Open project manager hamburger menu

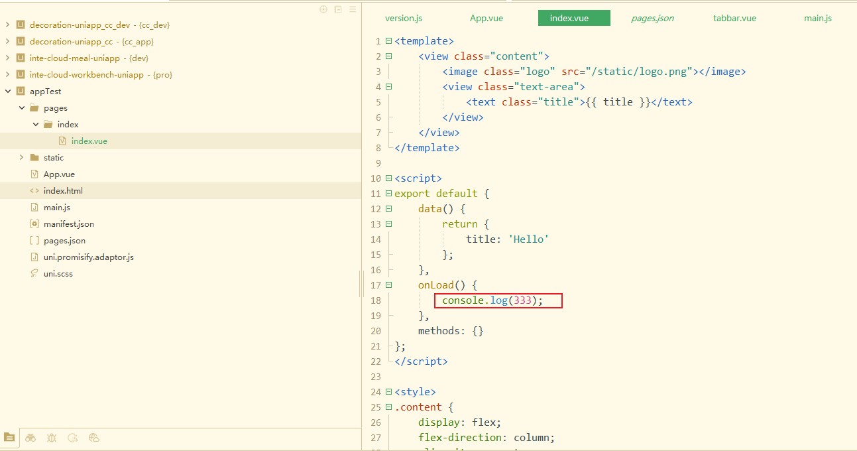coord(353,9)
